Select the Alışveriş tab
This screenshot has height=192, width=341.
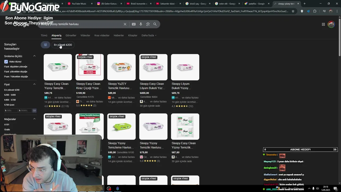click(x=56, y=35)
